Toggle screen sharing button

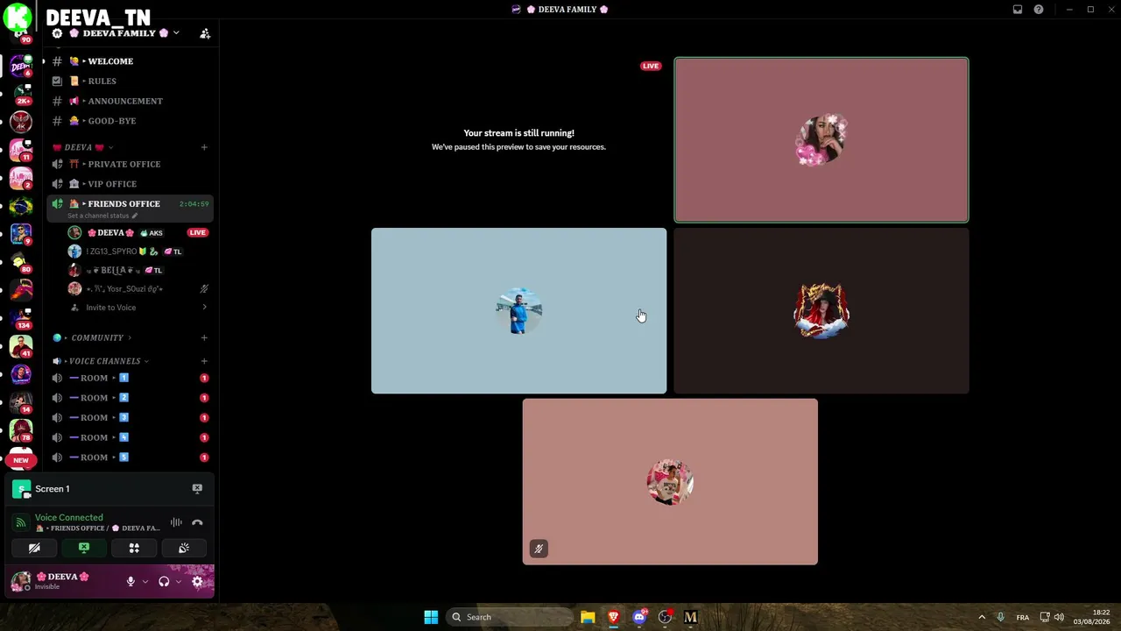click(84, 548)
